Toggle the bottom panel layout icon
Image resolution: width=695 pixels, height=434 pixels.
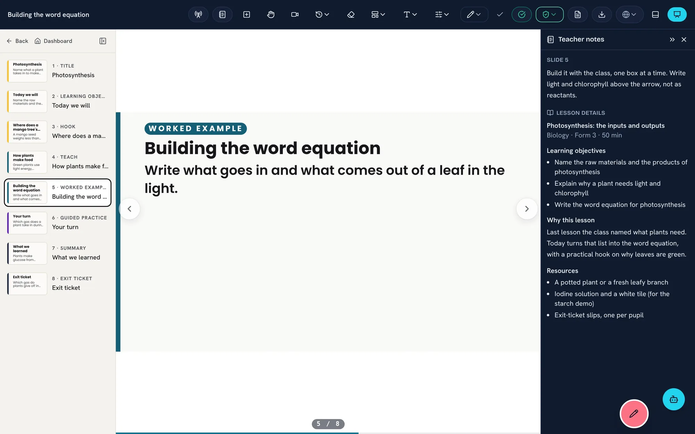coord(655,15)
